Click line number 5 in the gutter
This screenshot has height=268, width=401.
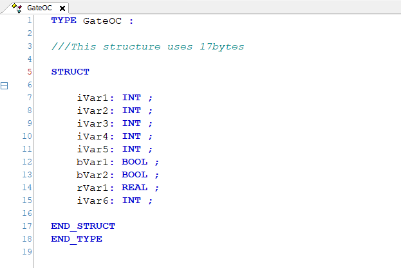(30, 72)
